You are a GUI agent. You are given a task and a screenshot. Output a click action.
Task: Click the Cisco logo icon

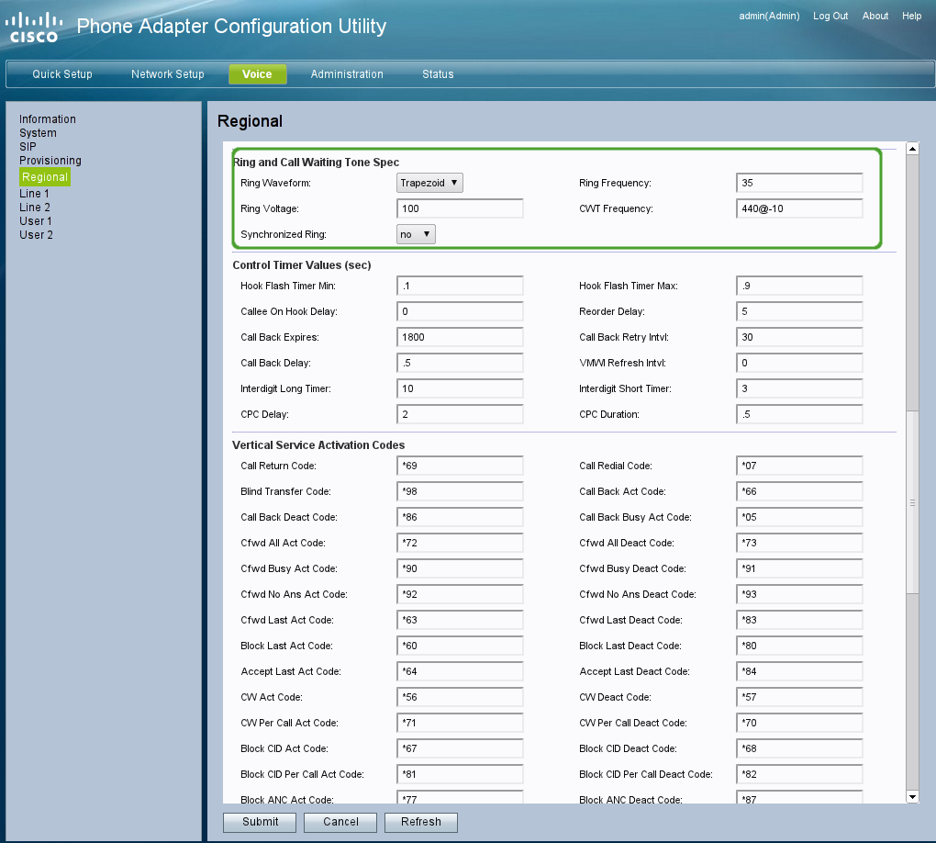34,28
